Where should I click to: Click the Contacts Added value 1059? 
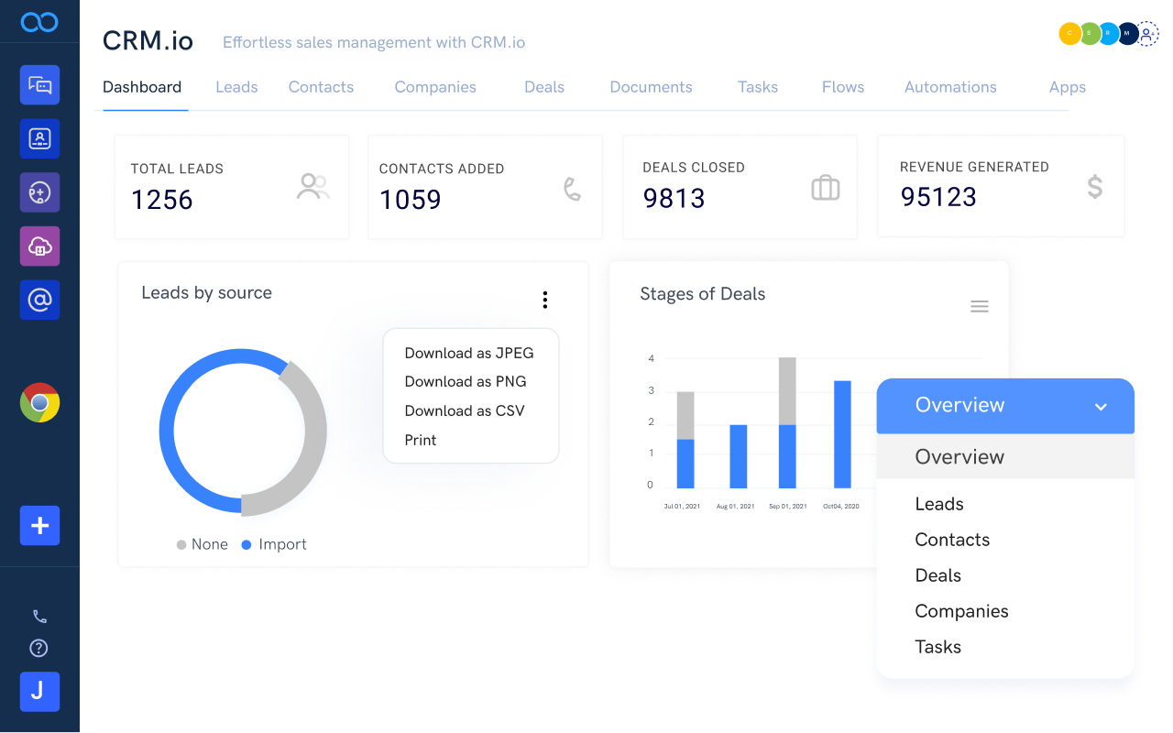tap(411, 200)
